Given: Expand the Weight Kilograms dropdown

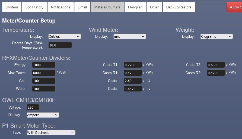Looking at the screenshot, I should click(216, 36).
